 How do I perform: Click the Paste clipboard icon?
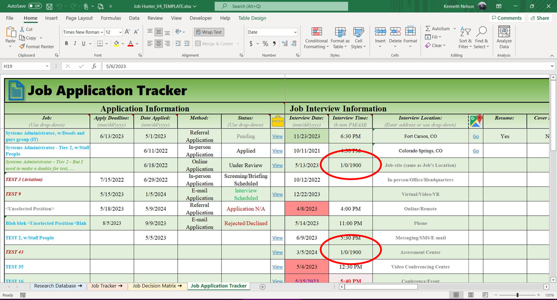[x=11, y=32]
